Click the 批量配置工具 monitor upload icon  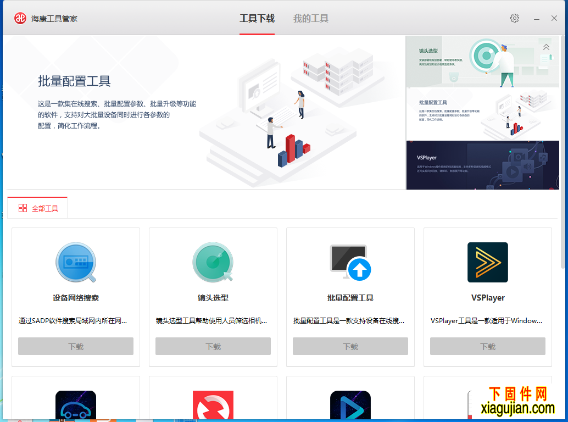350,262
